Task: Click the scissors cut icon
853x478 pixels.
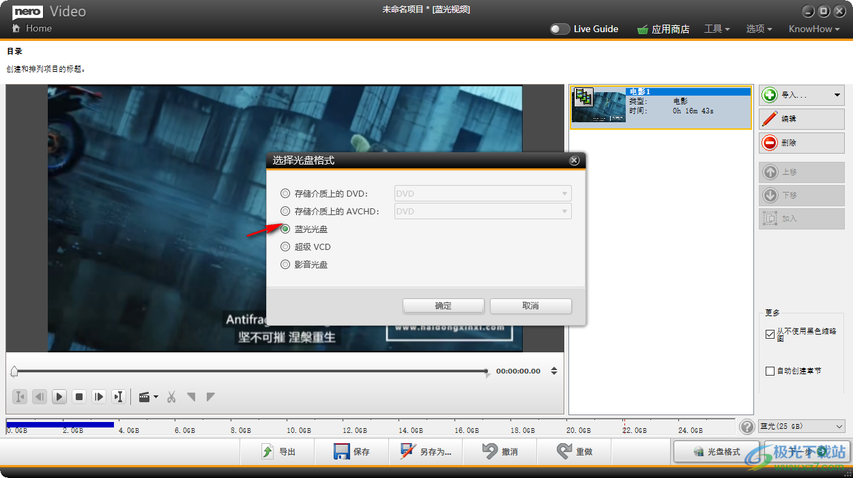Action: (x=172, y=397)
